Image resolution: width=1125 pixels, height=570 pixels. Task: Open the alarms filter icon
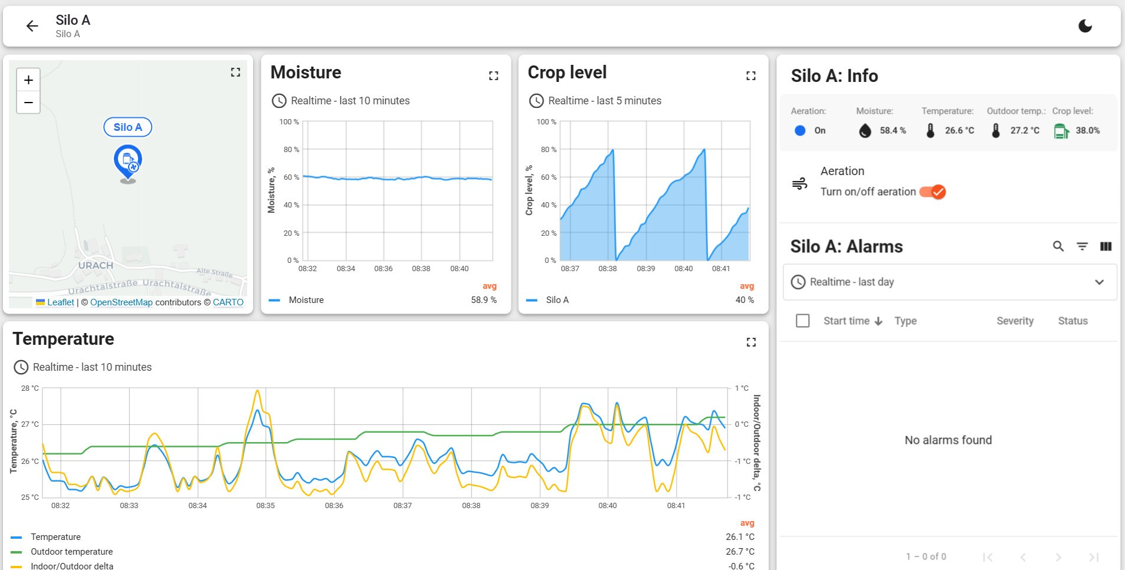coord(1082,246)
